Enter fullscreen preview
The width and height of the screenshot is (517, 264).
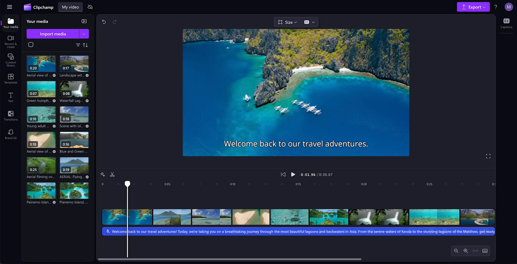point(488,156)
